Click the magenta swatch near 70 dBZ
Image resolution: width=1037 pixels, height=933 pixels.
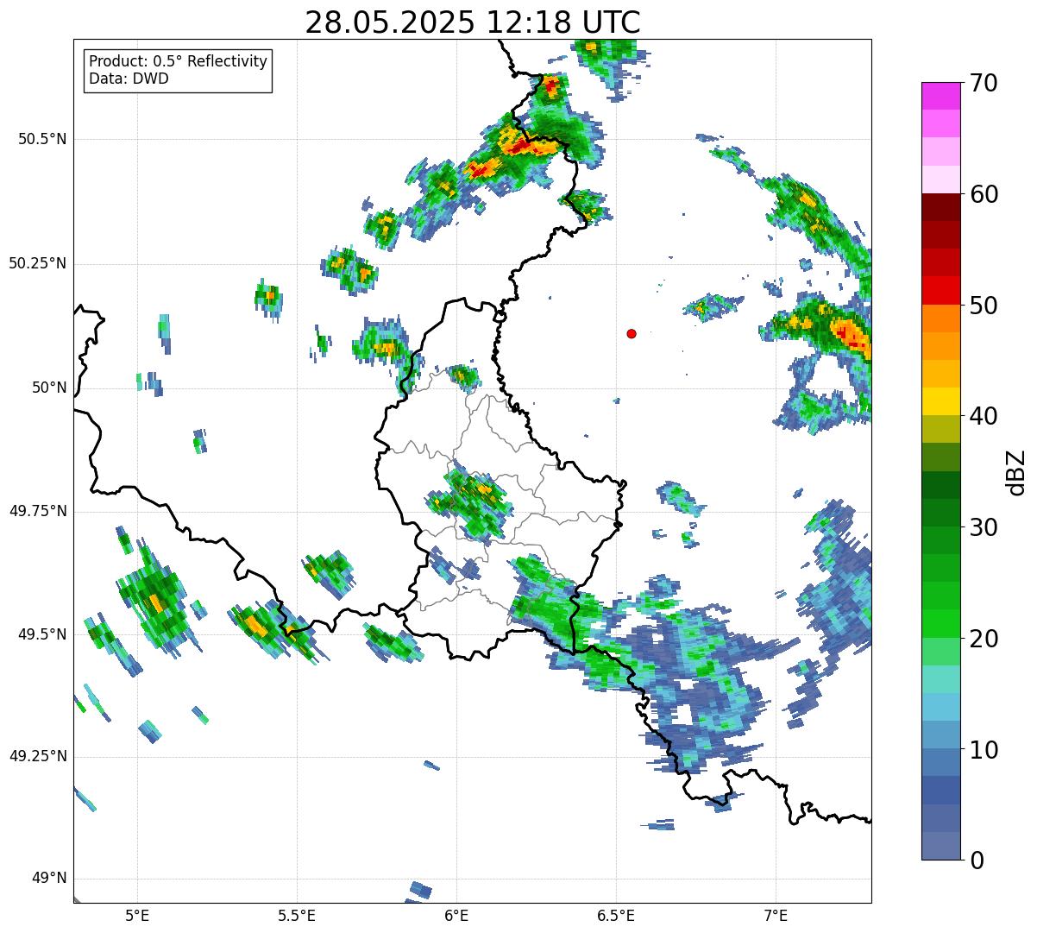[x=940, y=96]
